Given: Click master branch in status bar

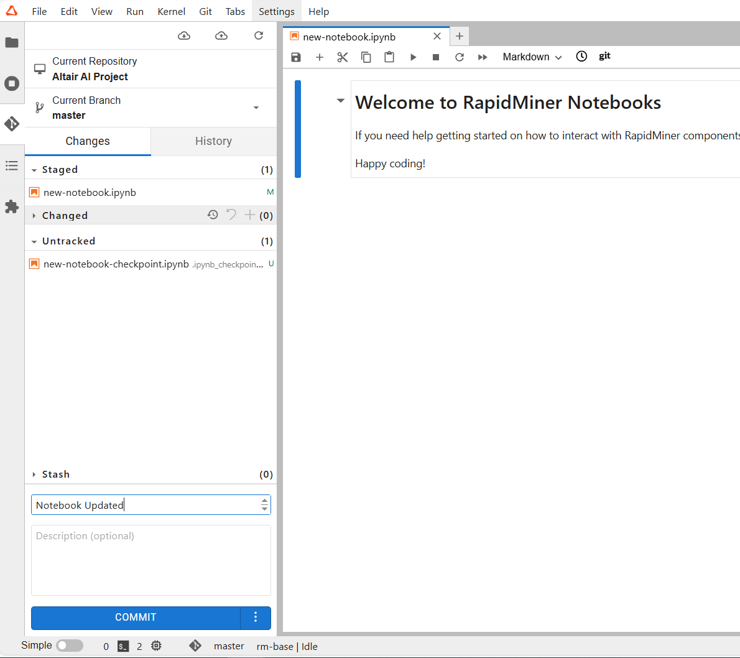Looking at the screenshot, I should click(229, 646).
